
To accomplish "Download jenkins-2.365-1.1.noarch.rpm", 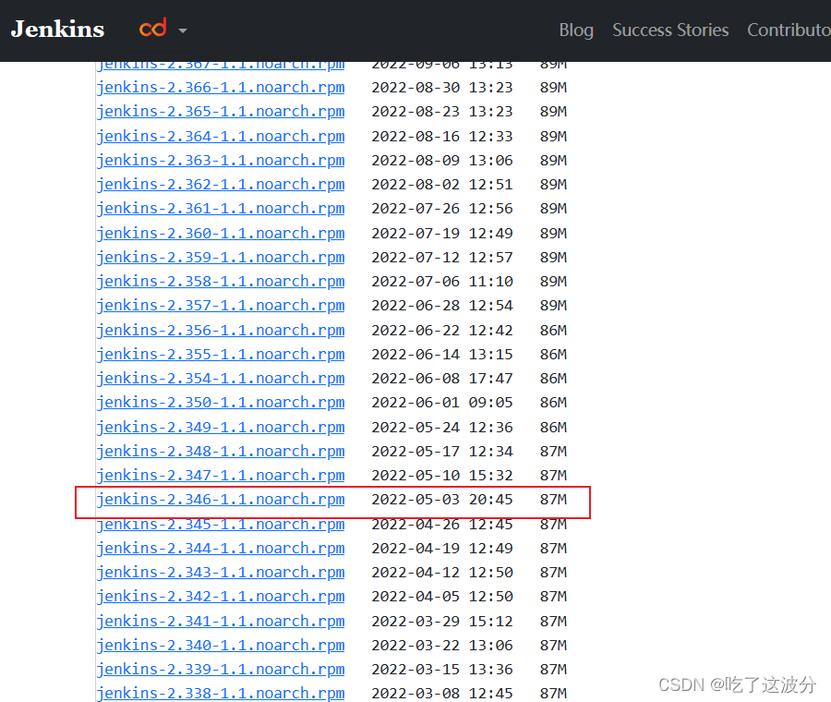I will coord(221,112).
